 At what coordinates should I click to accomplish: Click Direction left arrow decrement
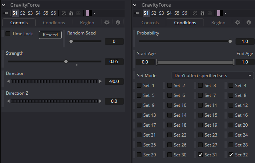click(8, 81)
